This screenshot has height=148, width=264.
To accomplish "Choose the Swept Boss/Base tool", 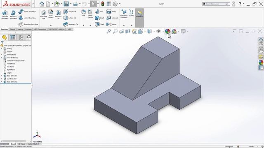I will [x=27, y=12].
